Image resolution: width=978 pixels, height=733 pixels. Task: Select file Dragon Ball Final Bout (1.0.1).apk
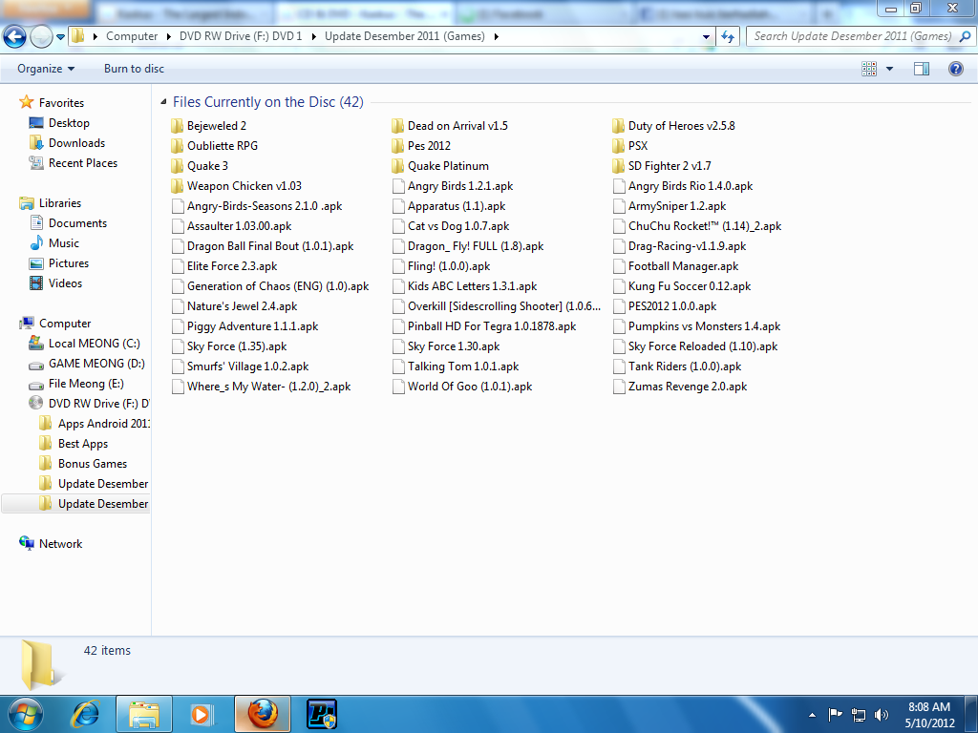[270, 246]
